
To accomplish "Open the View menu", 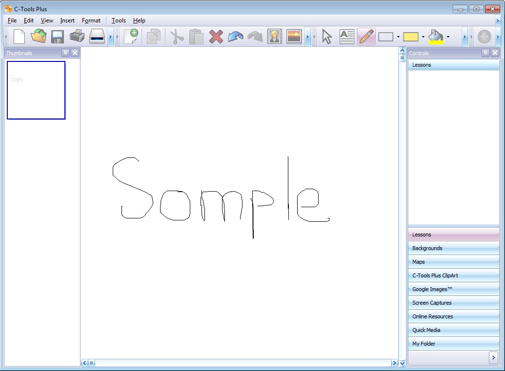I will 47,20.
